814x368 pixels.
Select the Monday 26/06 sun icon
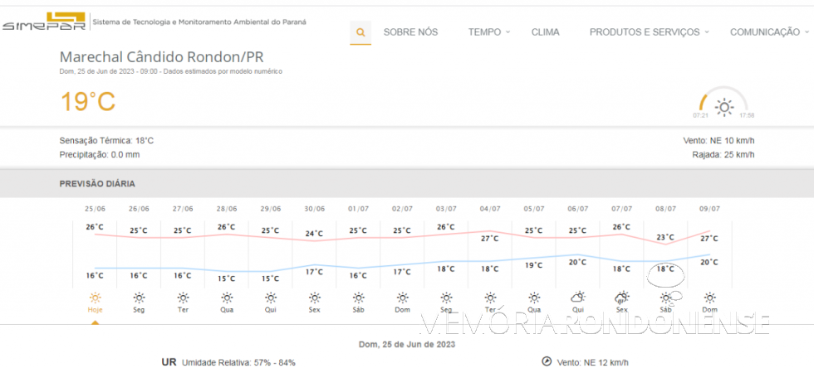tap(139, 298)
